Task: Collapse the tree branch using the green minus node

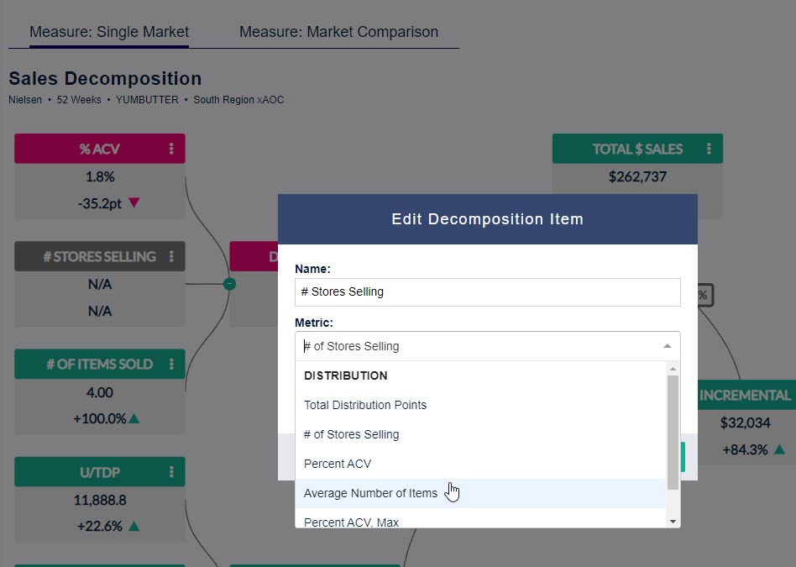Action: 229,284
